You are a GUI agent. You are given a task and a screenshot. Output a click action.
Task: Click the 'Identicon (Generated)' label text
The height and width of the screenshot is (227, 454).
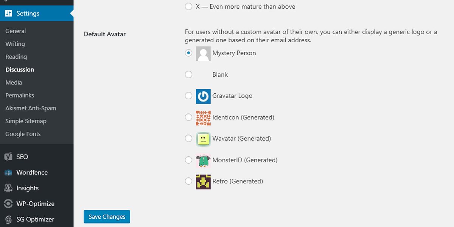tap(243, 117)
